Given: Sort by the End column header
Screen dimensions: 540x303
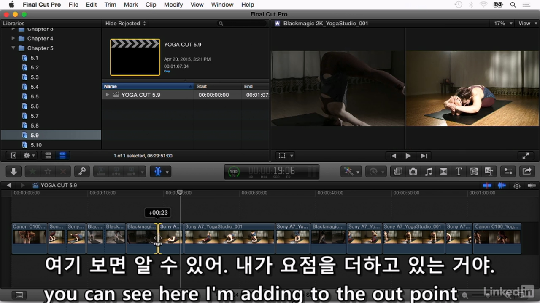Looking at the screenshot, I should click(x=255, y=86).
